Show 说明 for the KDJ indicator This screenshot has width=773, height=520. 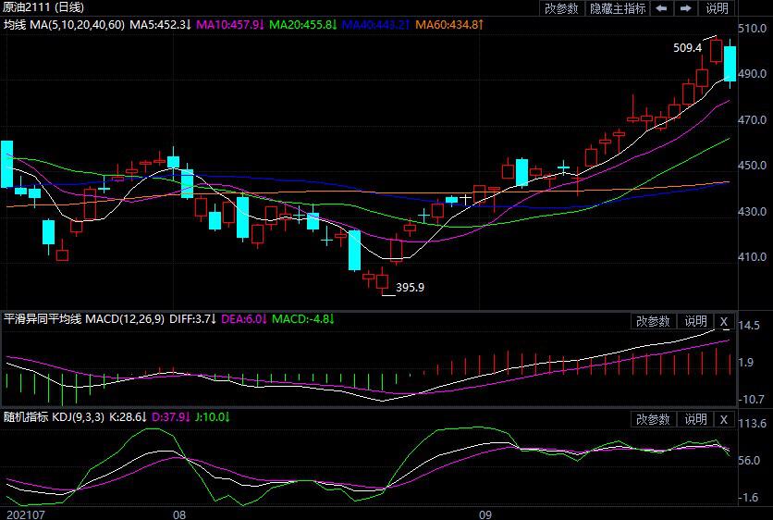coord(695,419)
